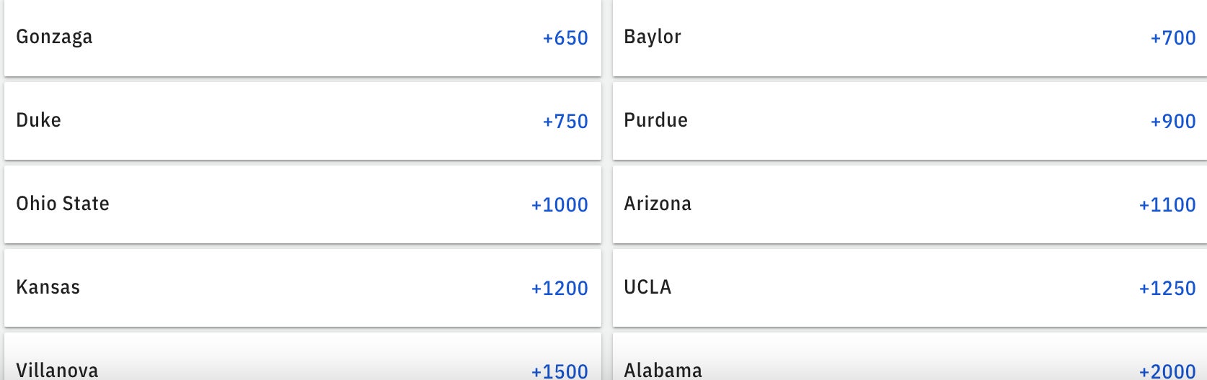Pick Purdue at +900
1207x380 pixels.
[x=1173, y=122]
